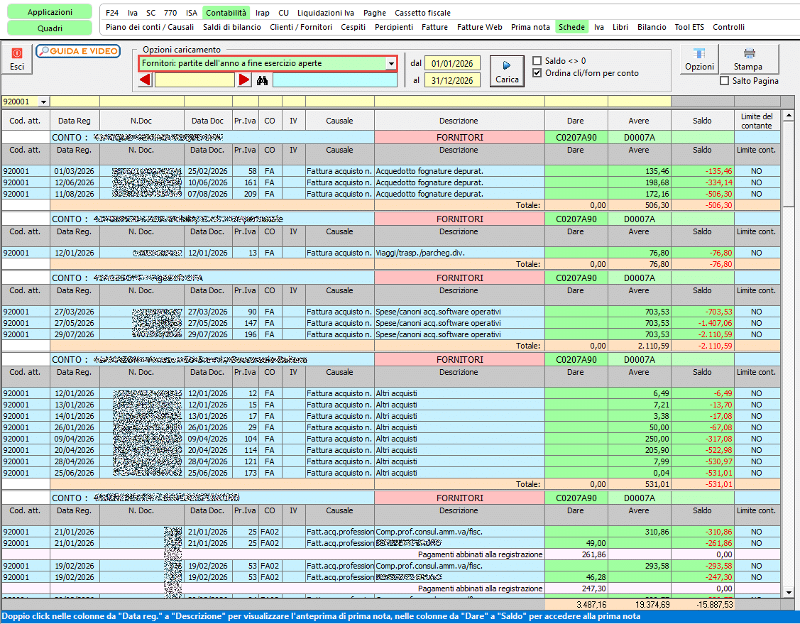Select the Dare value 261,86 payment row
The image size is (800, 624).
[x=576, y=554]
